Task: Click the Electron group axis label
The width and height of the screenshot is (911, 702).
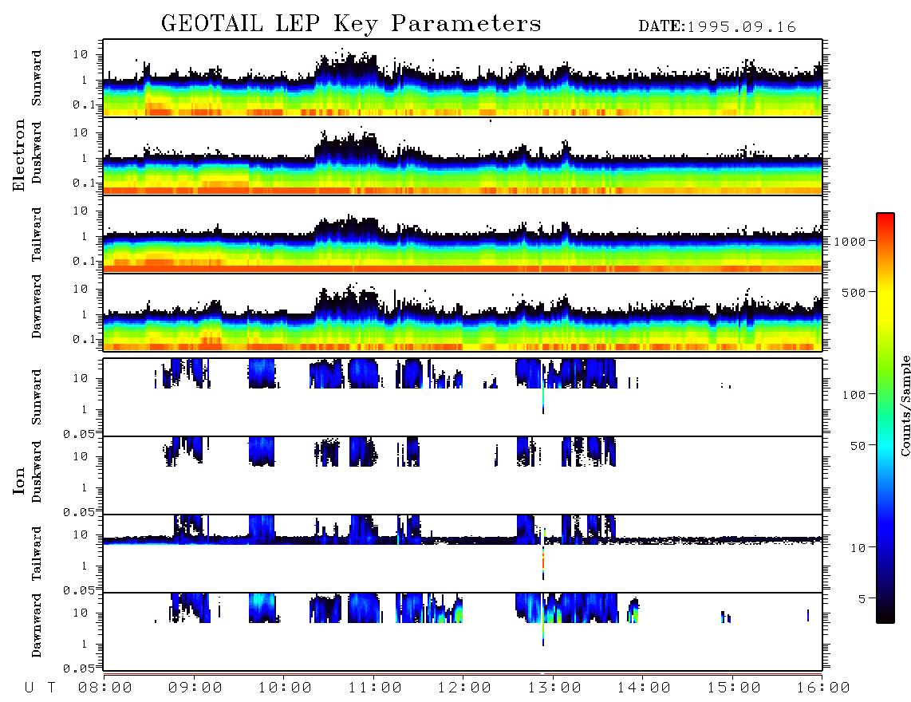Action: pos(19,155)
